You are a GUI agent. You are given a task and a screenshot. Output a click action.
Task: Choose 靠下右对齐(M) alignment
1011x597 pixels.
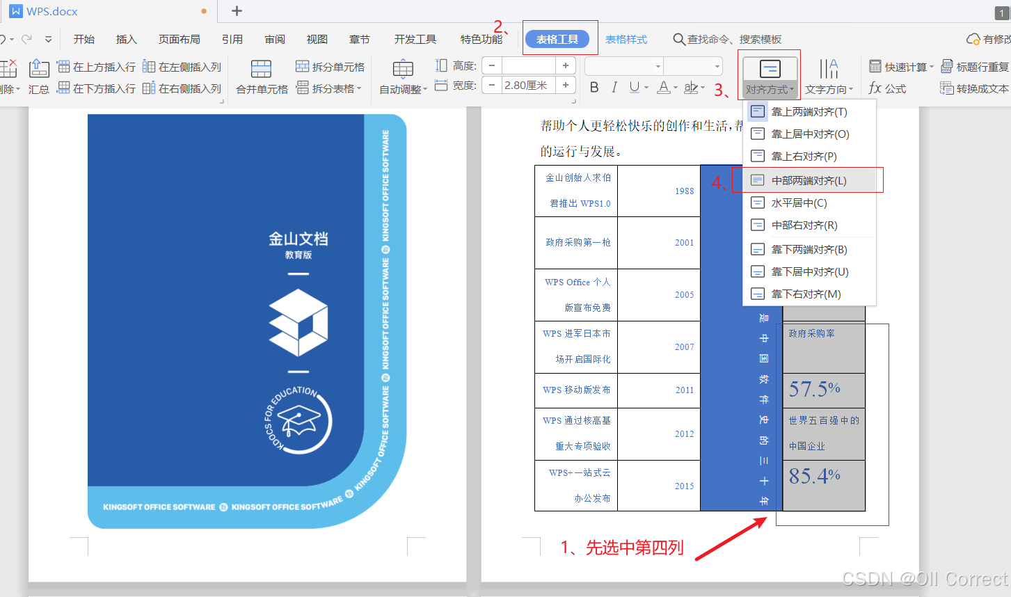(x=809, y=294)
